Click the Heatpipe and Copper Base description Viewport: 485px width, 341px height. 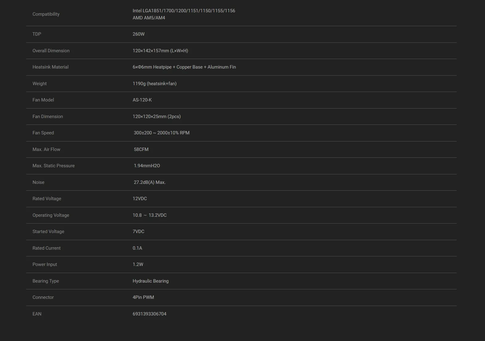(x=184, y=67)
